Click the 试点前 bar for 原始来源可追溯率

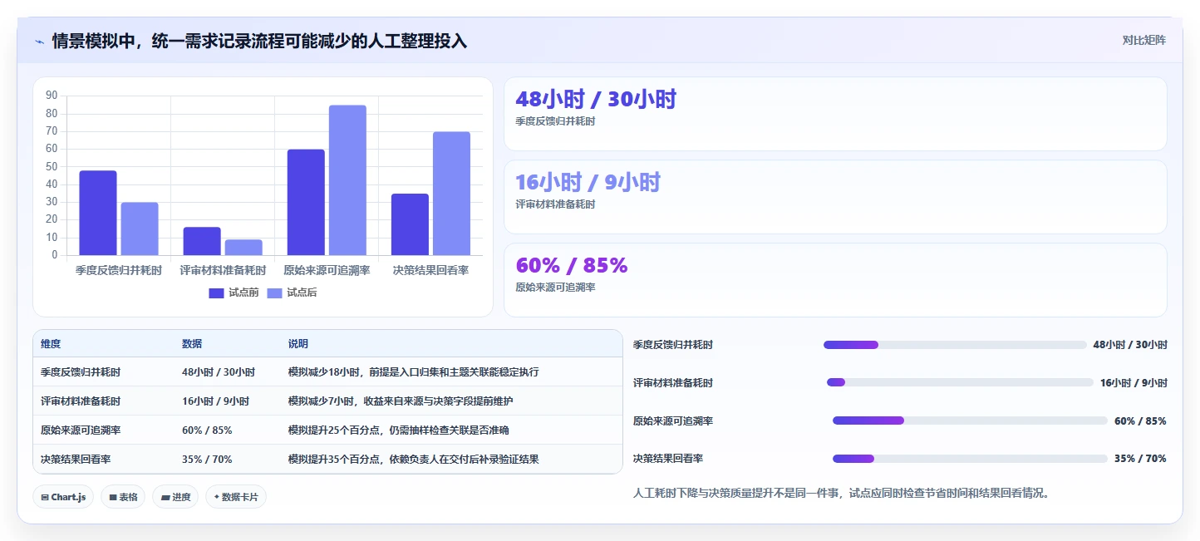click(306, 202)
